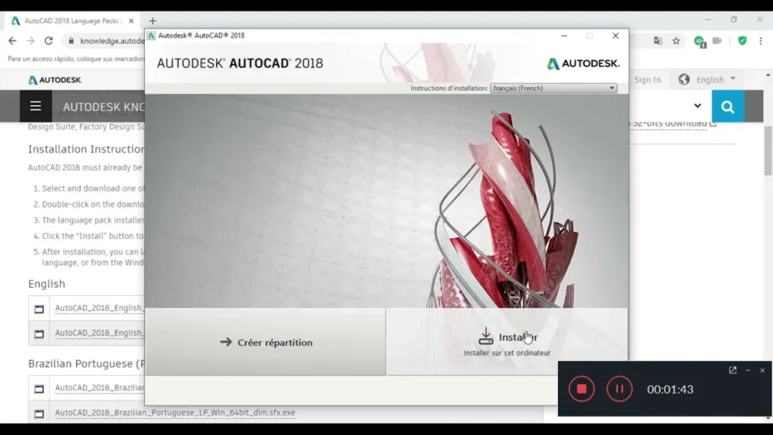Pause the screen recording
Image resolution: width=773 pixels, height=435 pixels.
point(619,389)
